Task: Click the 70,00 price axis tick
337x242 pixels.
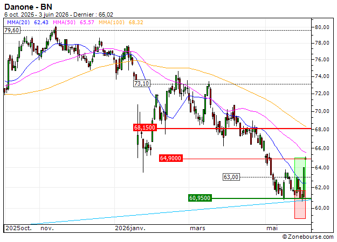Action: pyautogui.click(x=322, y=111)
